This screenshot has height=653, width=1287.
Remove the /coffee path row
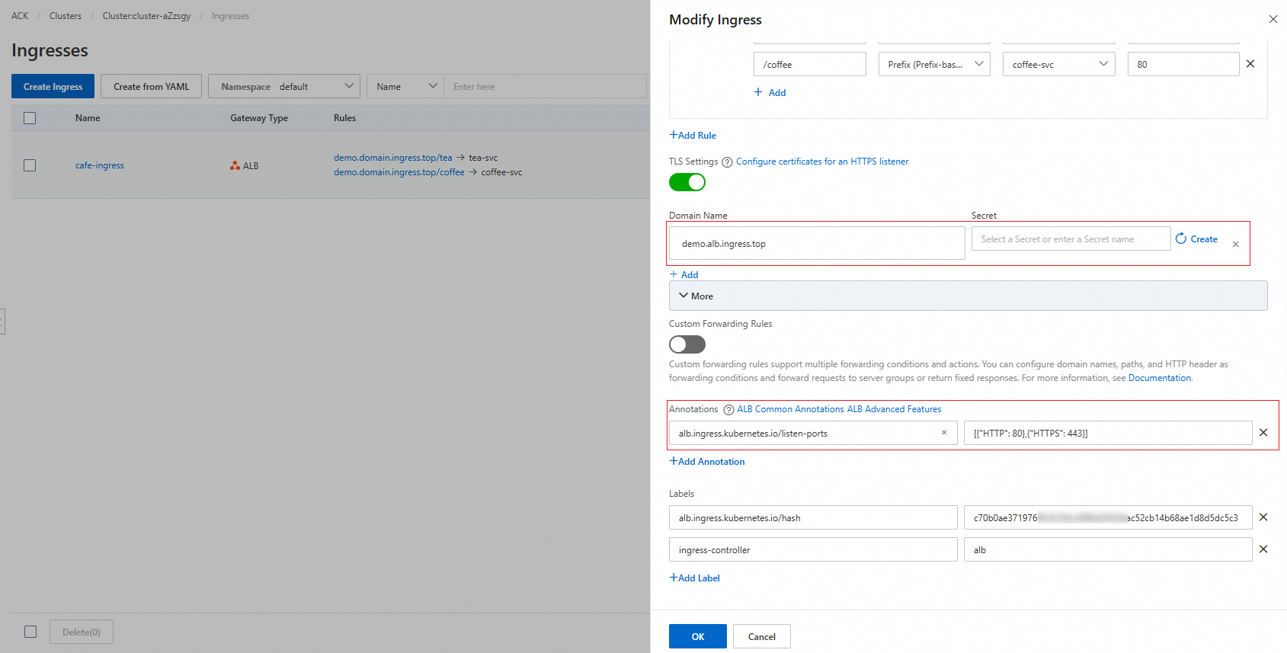coord(1250,64)
